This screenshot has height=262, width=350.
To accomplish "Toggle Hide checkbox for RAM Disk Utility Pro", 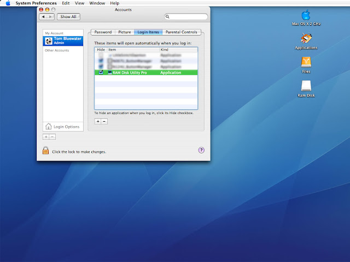I will (x=101, y=72).
